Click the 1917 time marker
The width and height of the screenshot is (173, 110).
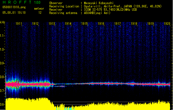tap(117, 24)
